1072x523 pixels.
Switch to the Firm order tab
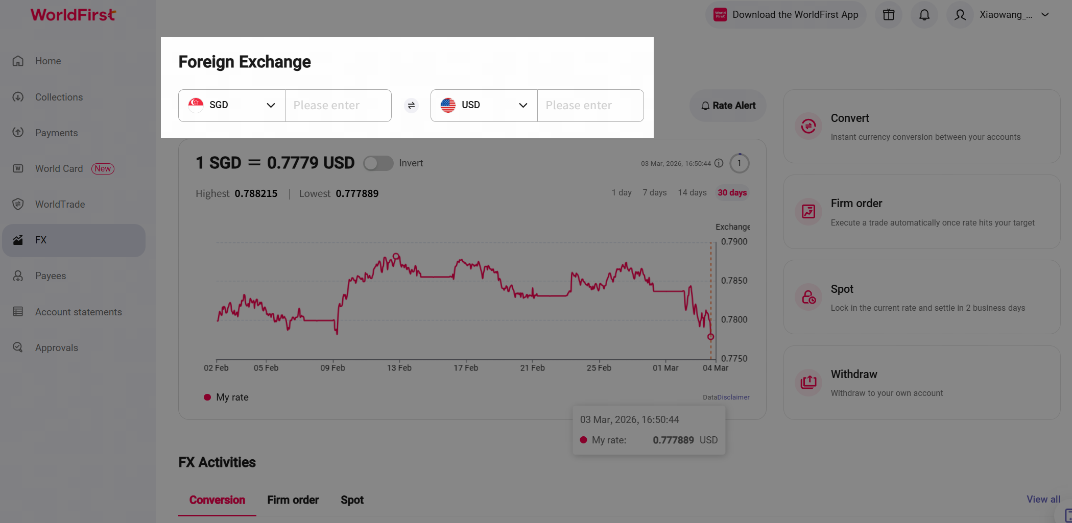point(293,500)
